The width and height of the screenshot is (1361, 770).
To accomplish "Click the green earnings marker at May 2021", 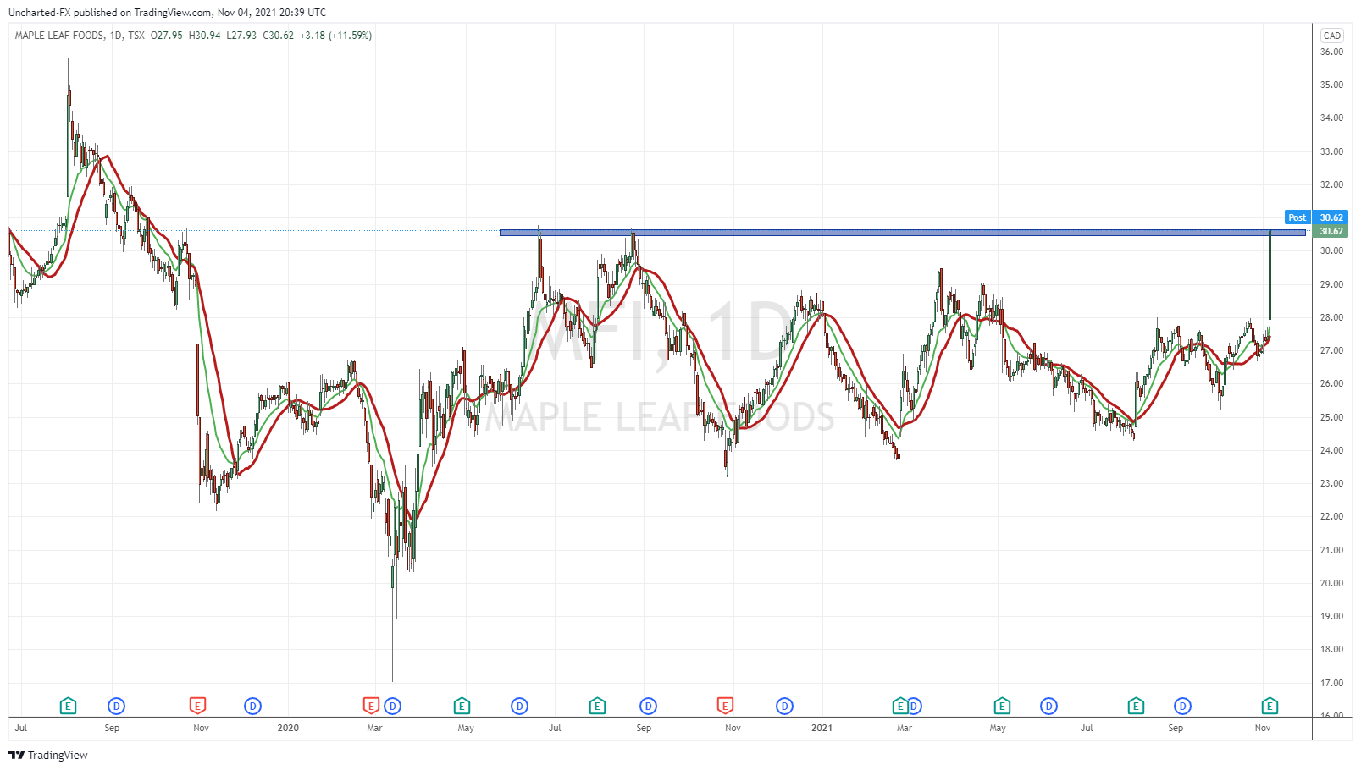I will pyautogui.click(x=1002, y=706).
